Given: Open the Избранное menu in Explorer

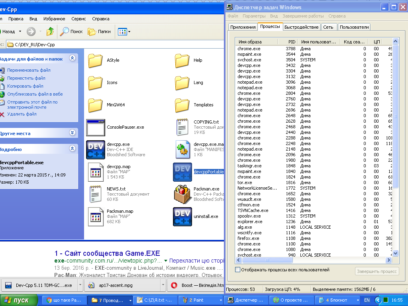Looking at the screenshot, I should tap(54, 19).
